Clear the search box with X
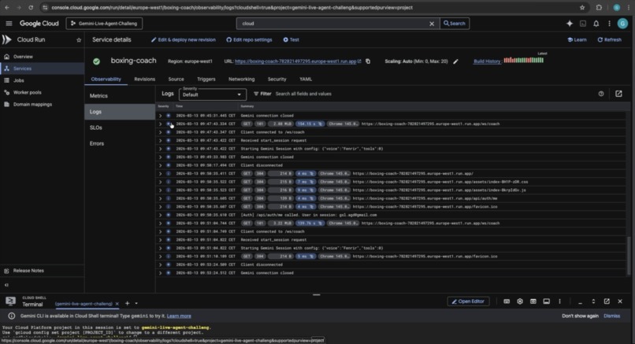Screen dimensions: 635x344 (432, 24)
